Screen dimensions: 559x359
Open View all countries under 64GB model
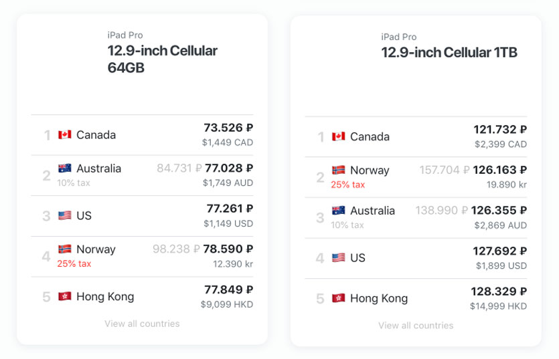click(x=142, y=324)
